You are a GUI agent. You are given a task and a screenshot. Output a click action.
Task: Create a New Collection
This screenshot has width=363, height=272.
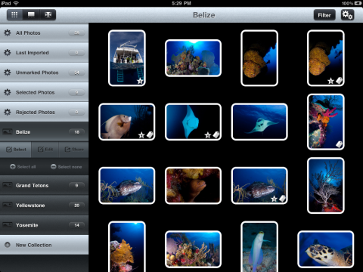(x=44, y=245)
